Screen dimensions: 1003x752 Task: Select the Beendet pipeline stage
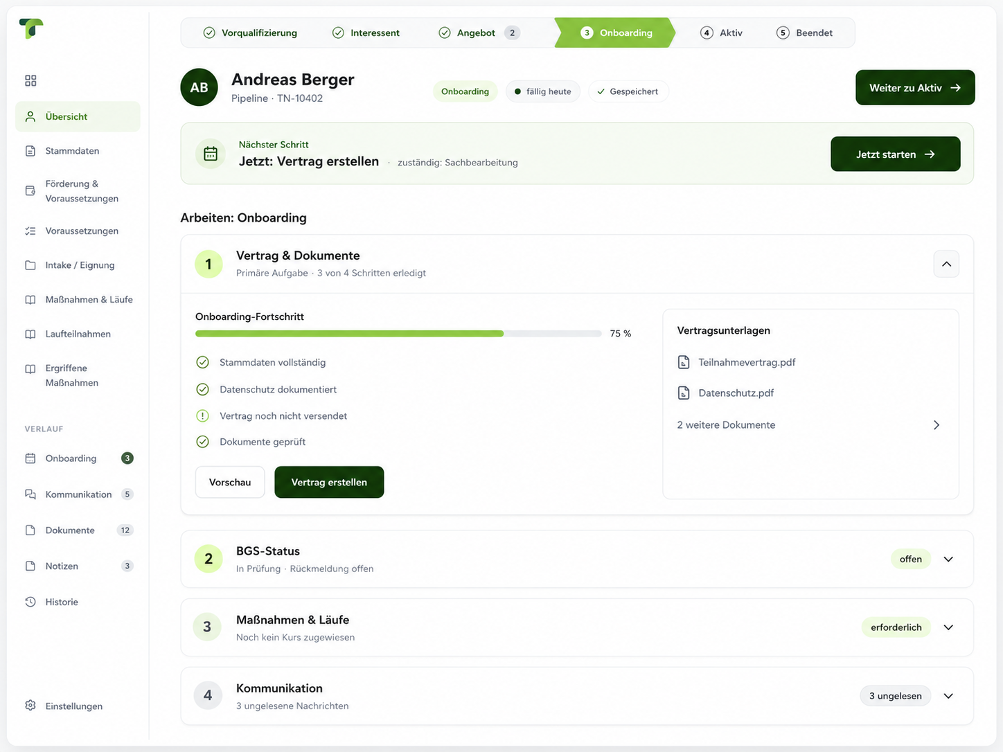point(804,33)
